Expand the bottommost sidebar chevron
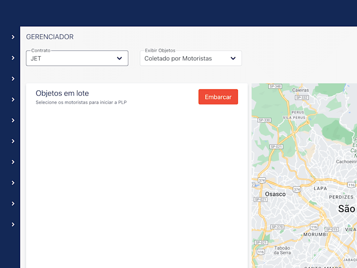Screen dimensions: 357x268 pyautogui.click(x=13, y=225)
